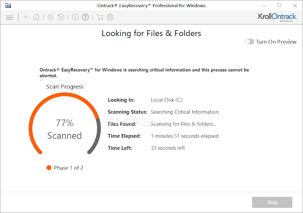303x213 pixels.
Task: Click the orange Phase 1 of 2 indicator
Action: (49, 168)
